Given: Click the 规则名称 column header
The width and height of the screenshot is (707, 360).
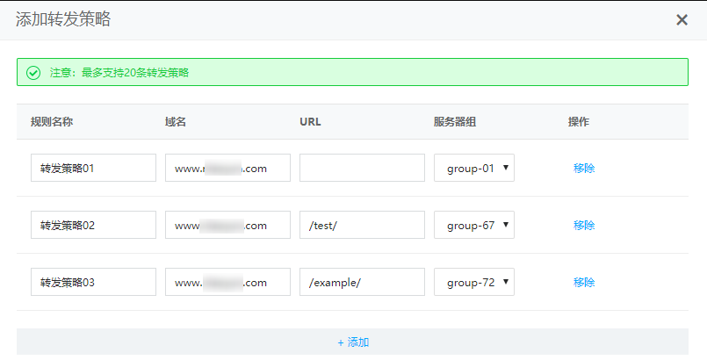Looking at the screenshot, I should click(x=51, y=122).
